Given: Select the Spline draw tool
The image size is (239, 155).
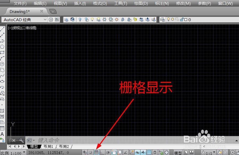Looking at the screenshot, I should tap(2, 76).
